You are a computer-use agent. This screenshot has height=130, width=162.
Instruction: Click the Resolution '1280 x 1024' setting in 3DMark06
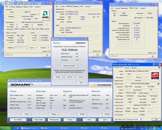pos(53,95)
